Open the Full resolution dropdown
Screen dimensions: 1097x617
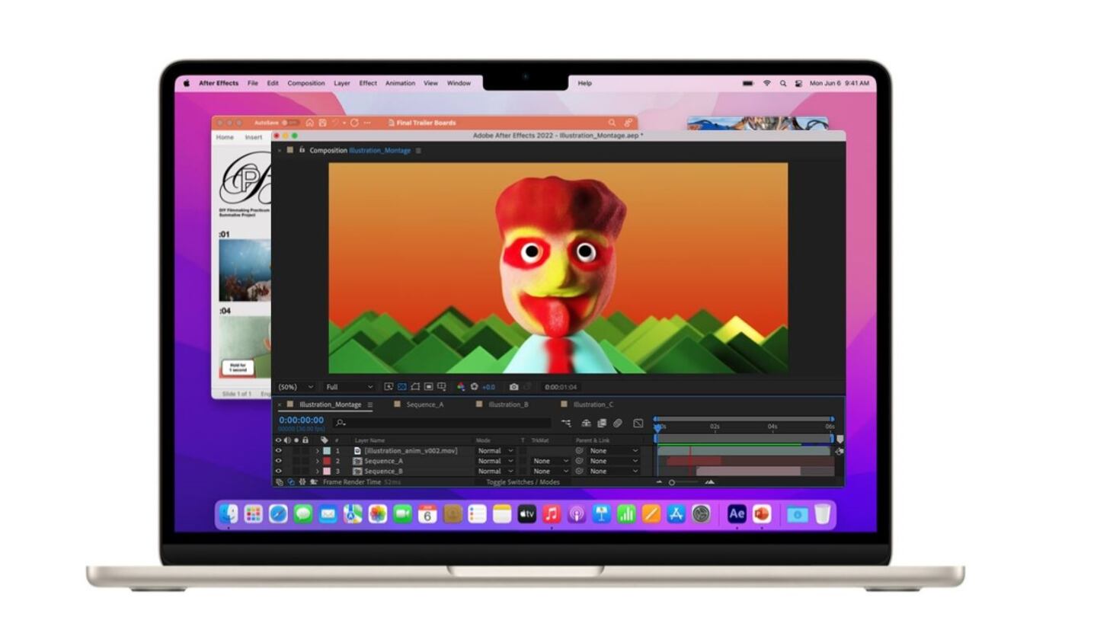pos(350,387)
